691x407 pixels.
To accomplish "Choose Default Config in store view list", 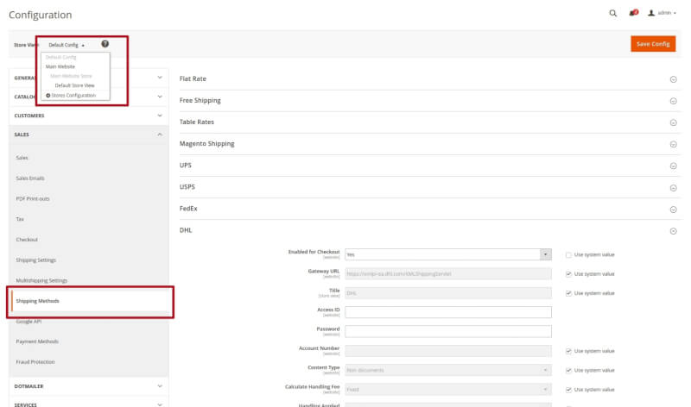I will point(60,57).
